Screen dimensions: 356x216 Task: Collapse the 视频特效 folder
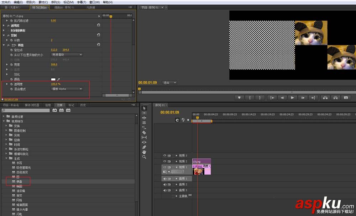[4, 121]
